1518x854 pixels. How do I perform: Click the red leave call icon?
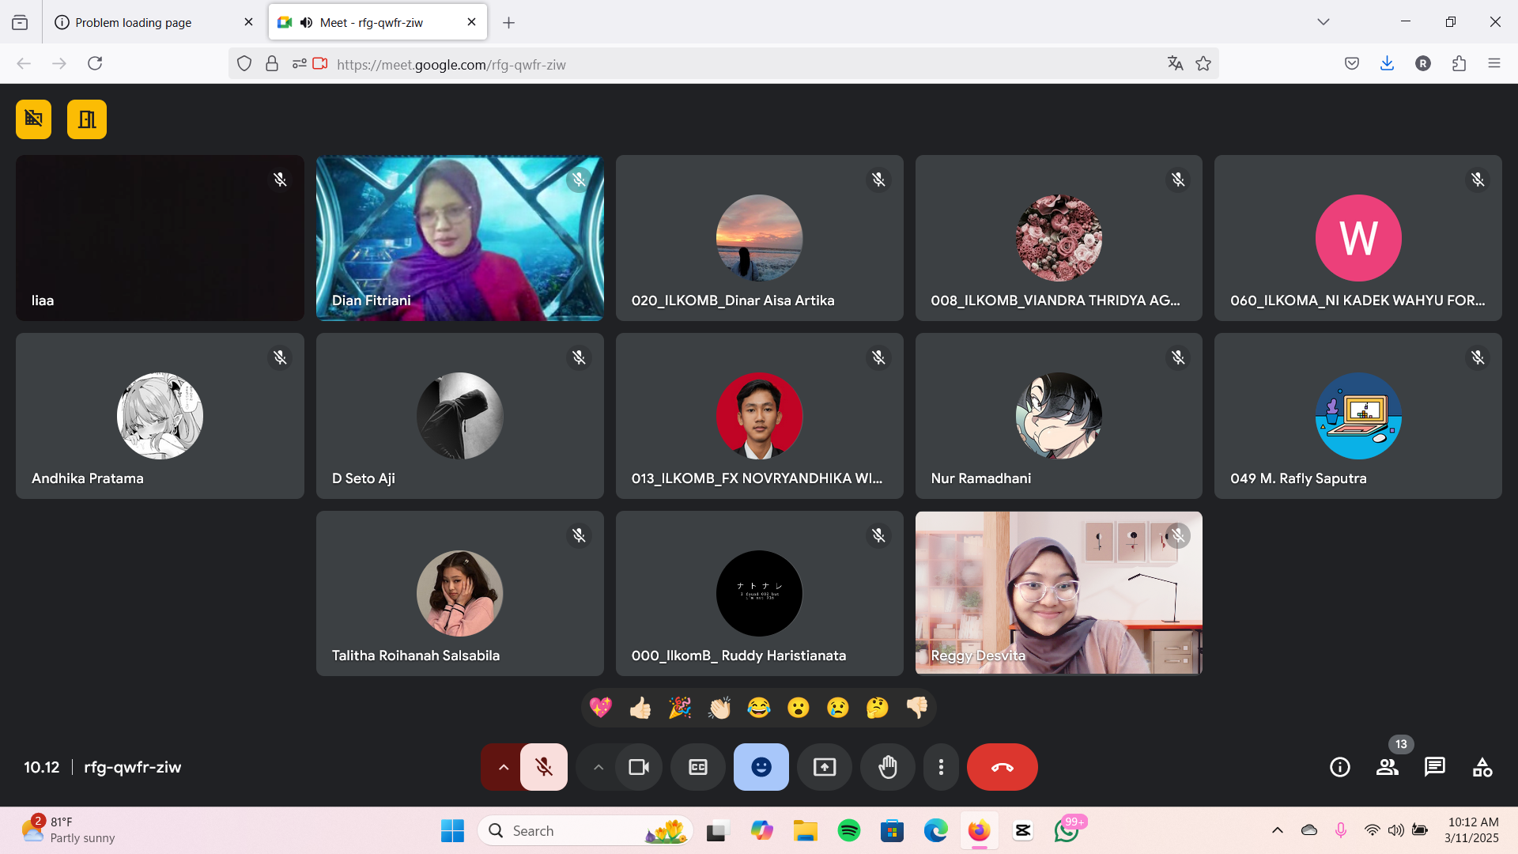pyautogui.click(x=1002, y=767)
